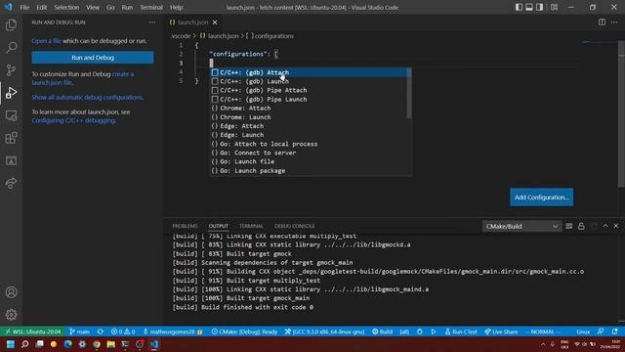Follow the 'Open a file' link
Screen dimensions: 625x352
click(x=46, y=41)
